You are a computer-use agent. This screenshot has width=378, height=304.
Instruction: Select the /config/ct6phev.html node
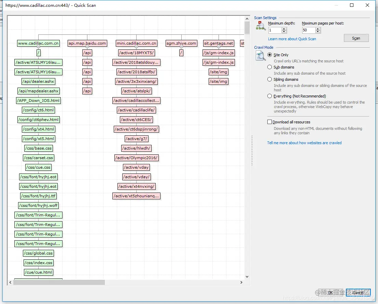point(38,120)
